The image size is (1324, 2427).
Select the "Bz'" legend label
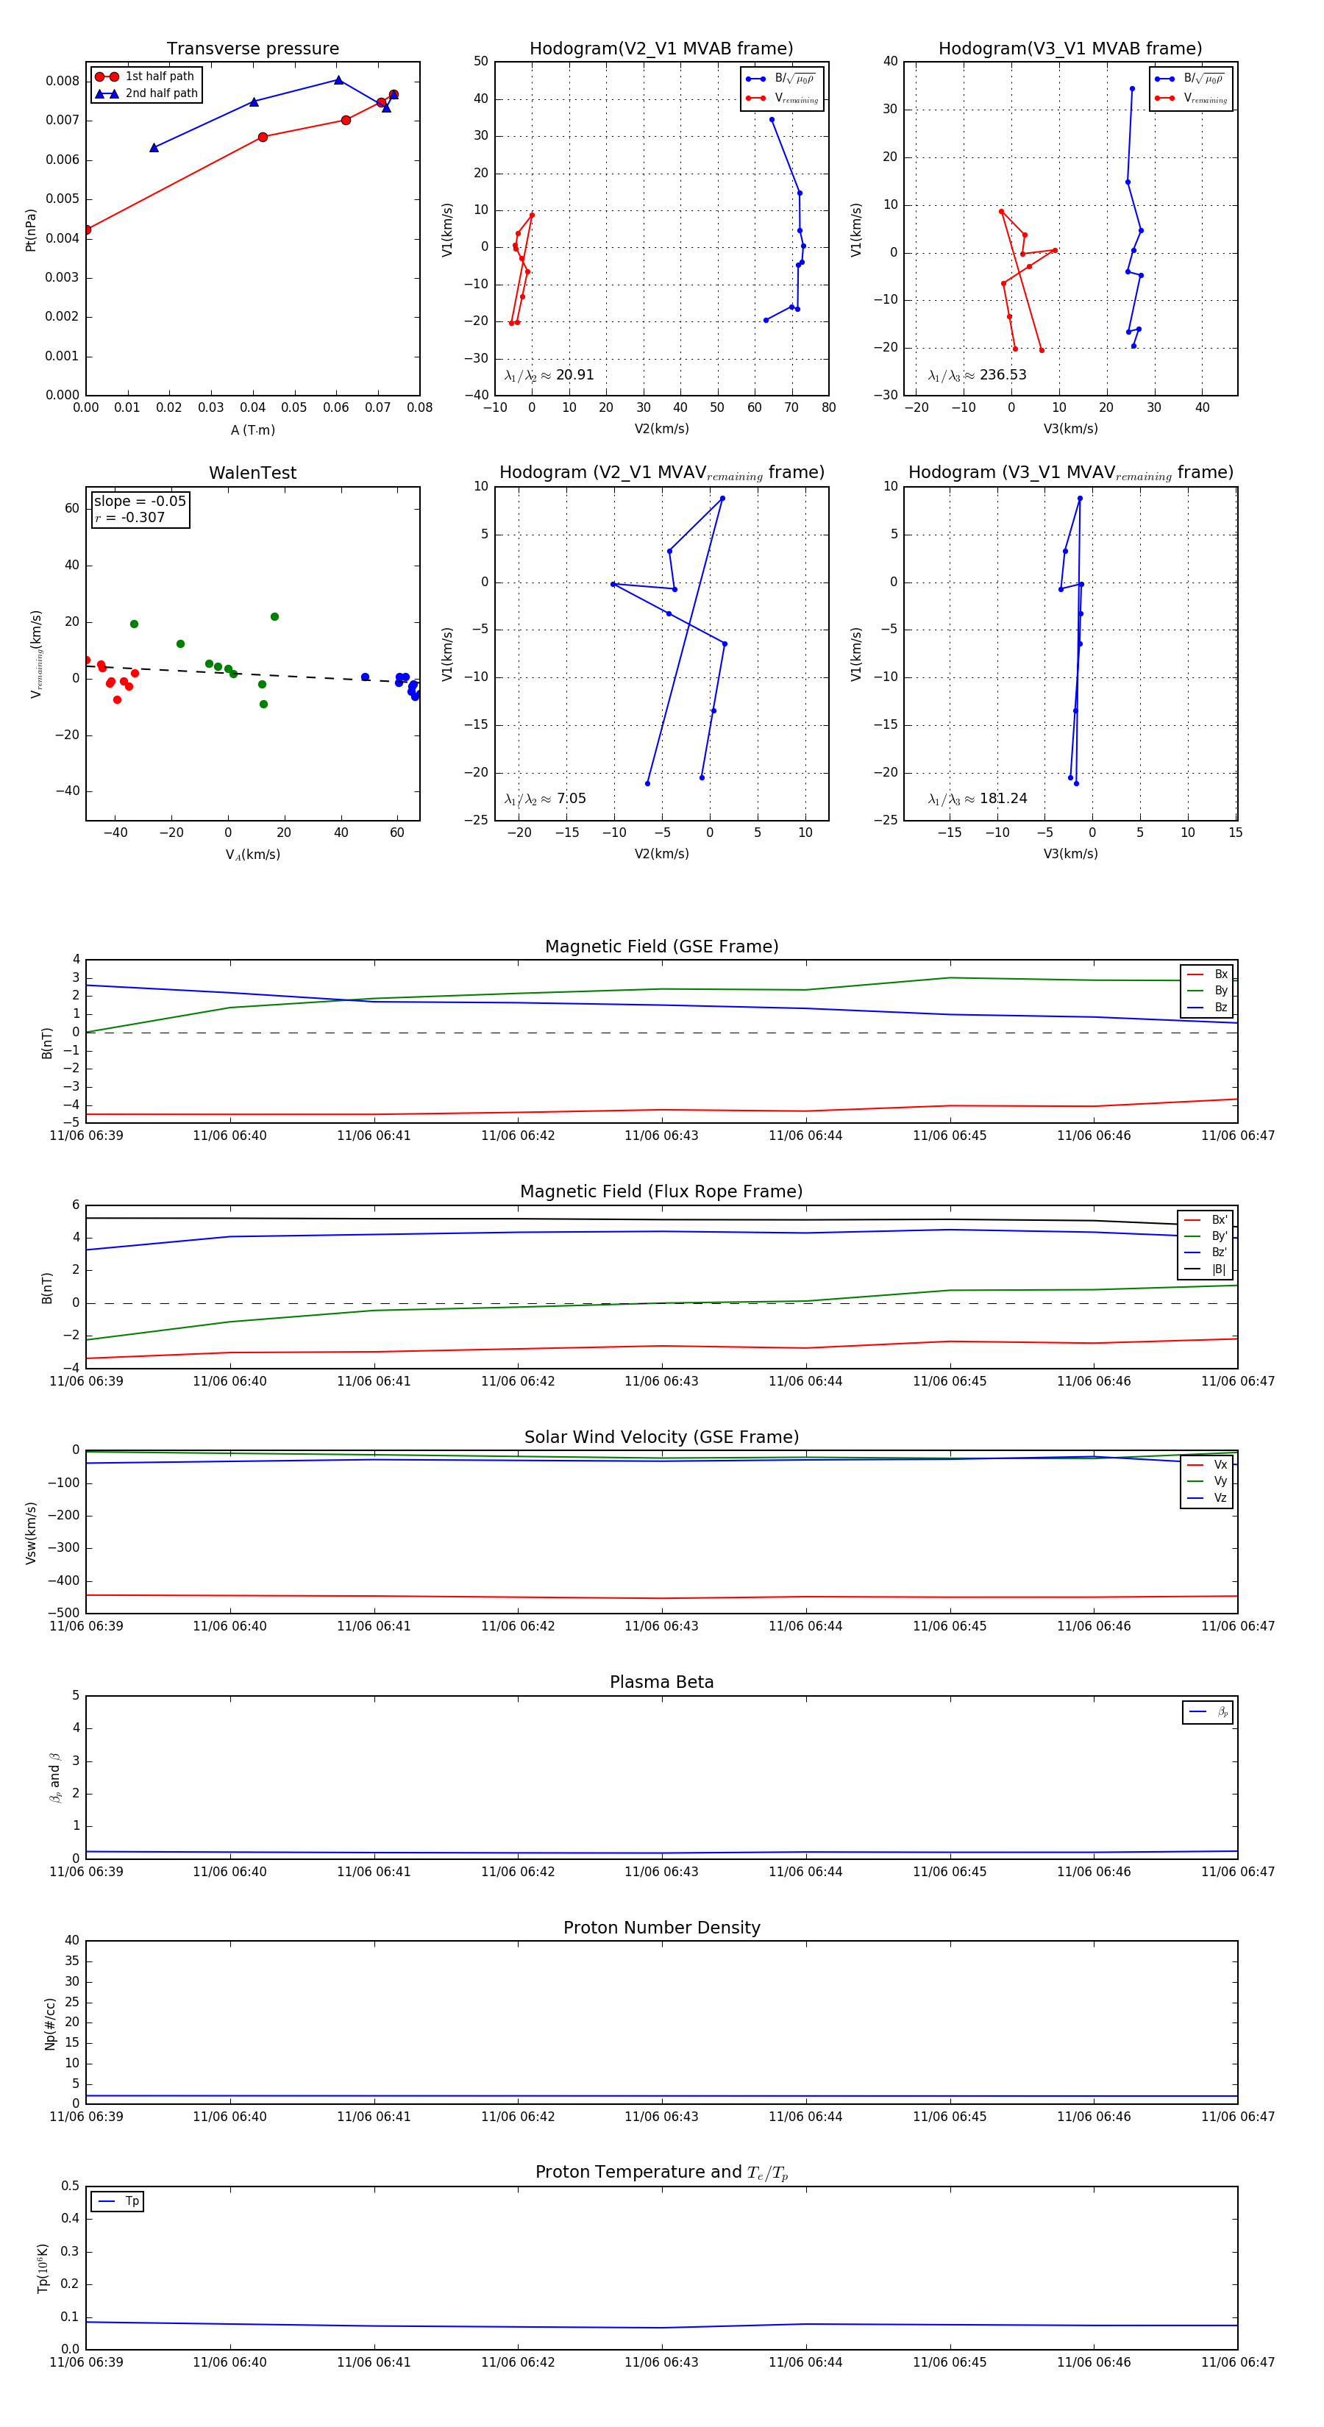(x=1220, y=1253)
